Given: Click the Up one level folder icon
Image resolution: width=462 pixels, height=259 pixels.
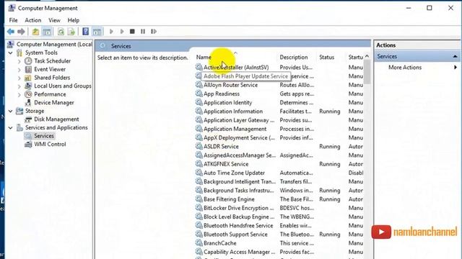Looking at the screenshot, I should pyautogui.click(x=35, y=32).
